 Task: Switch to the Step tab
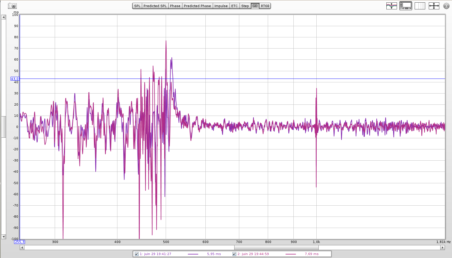coord(245,6)
